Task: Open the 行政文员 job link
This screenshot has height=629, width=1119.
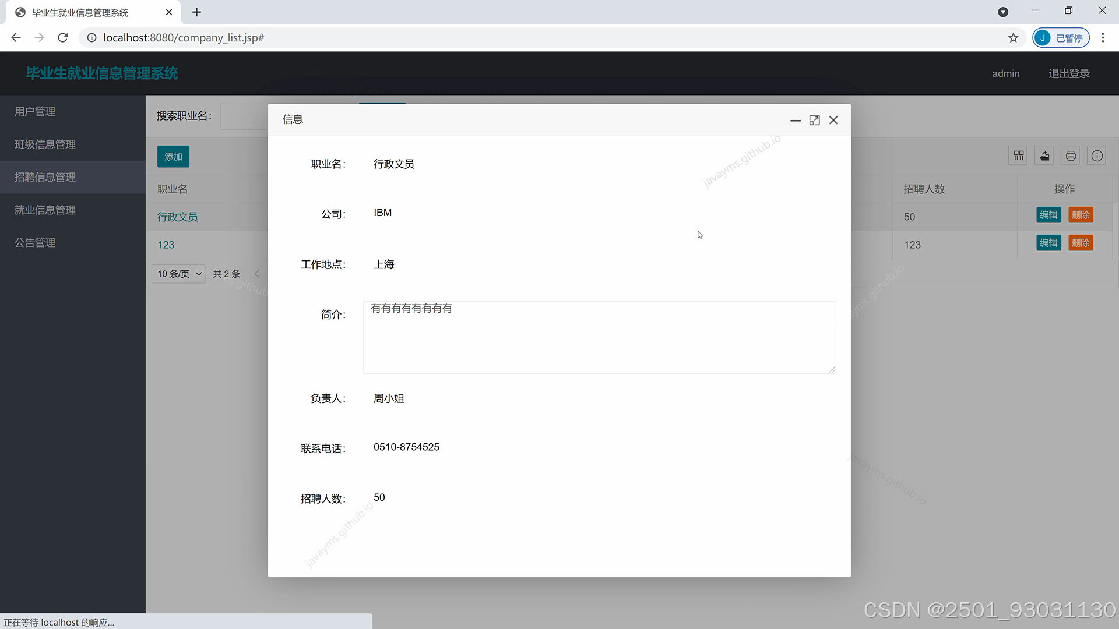Action: click(178, 217)
